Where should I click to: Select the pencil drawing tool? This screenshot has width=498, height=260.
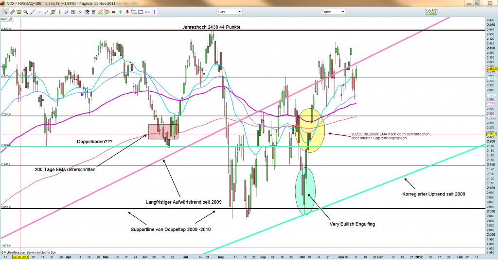coord(12,12)
